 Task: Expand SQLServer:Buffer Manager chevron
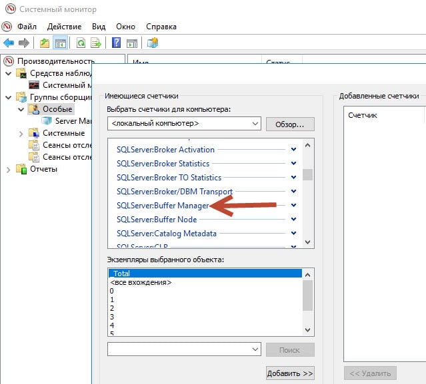point(294,205)
